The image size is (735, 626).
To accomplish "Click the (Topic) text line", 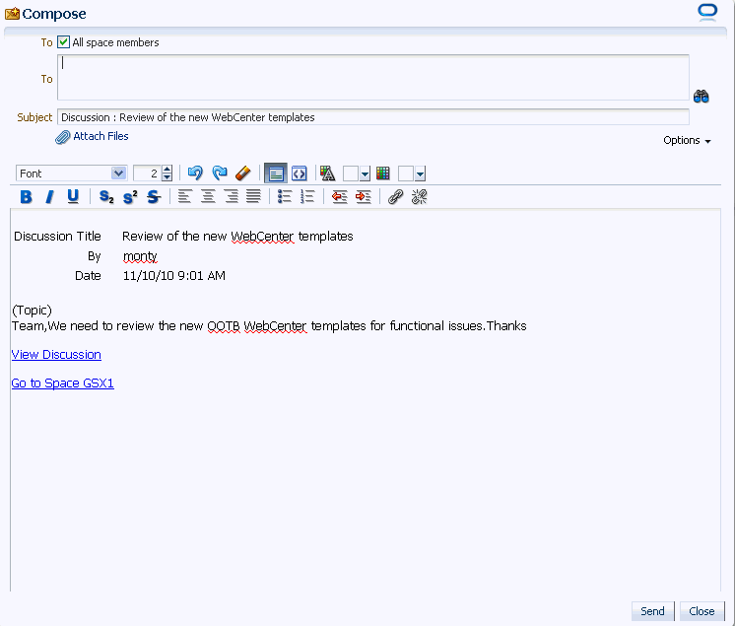I will (x=32, y=311).
